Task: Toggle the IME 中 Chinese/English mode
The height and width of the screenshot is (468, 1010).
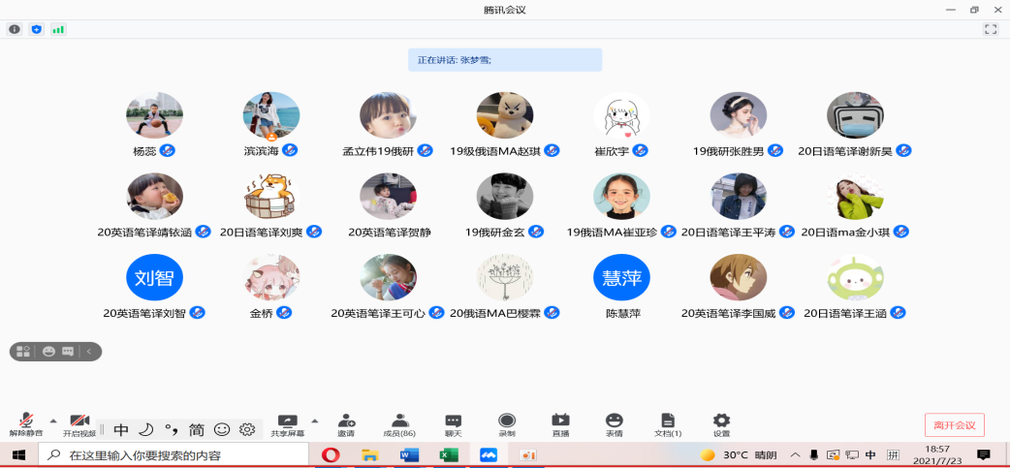Action: (120, 429)
